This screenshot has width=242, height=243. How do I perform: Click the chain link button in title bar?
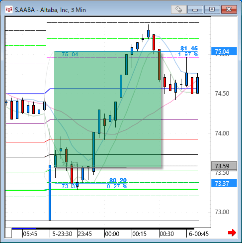[178, 9]
